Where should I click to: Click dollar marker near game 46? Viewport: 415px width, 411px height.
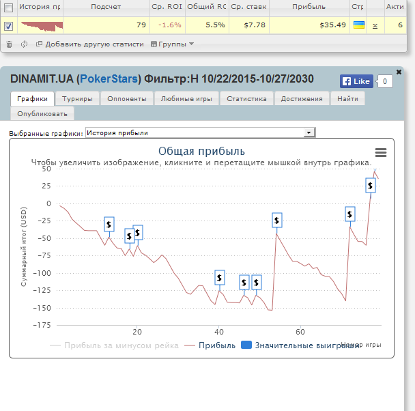click(x=244, y=283)
